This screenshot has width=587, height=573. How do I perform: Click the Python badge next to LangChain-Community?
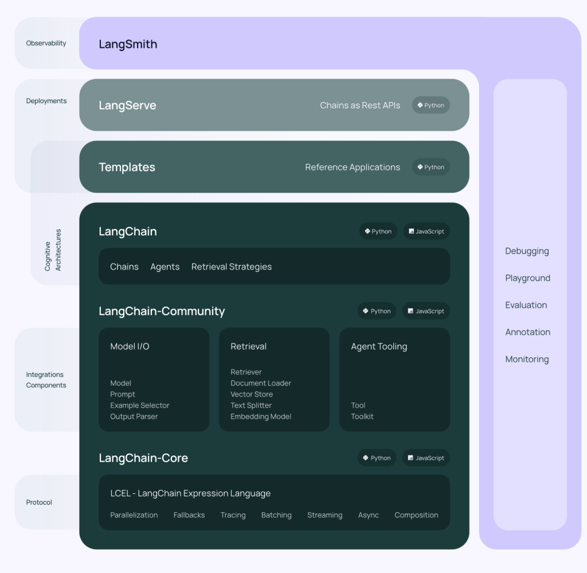(377, 311)
